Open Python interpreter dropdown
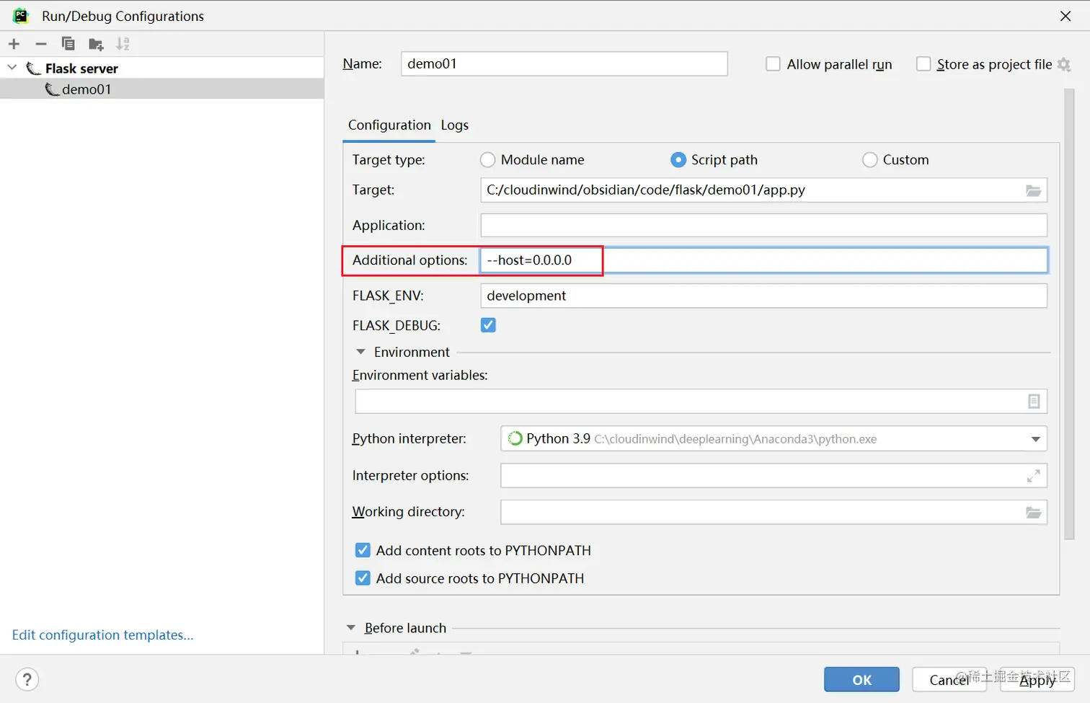The width and height of the screenshot is (1090, 703). coord(1035,439)
